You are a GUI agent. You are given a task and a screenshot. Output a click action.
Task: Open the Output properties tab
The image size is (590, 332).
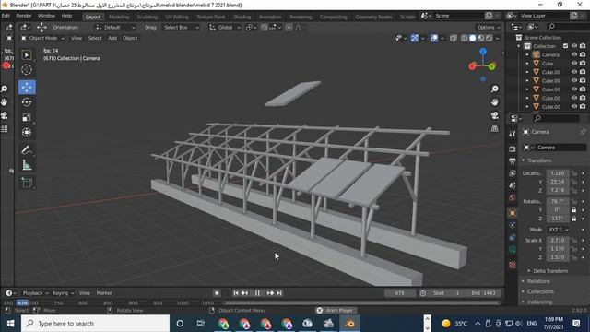tap(513, 161)
